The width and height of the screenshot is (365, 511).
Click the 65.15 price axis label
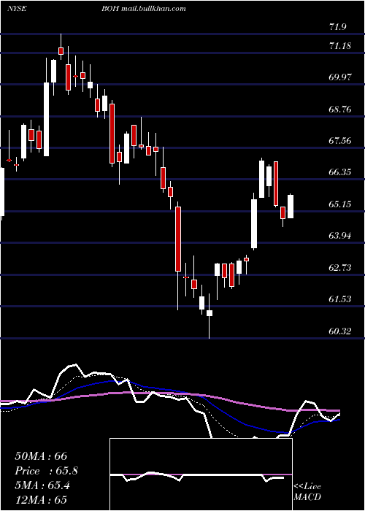[x=340, y=204]
